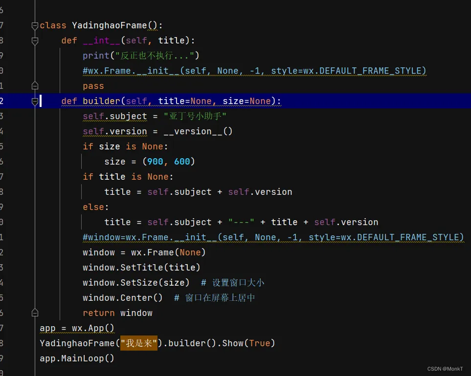Click self.subject on the assignment line
Screen dimensions: 471x376
pos(115,116)
